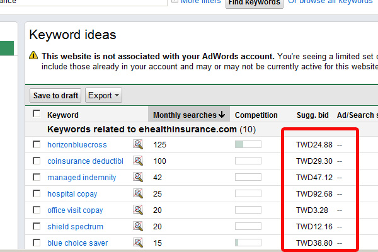This screenshot has width=378, height=252.
Task: Select TWD47.12 suggested bid value
Action: (314, 178)
